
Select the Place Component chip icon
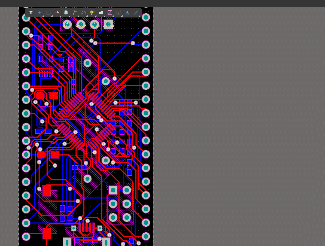66,13
